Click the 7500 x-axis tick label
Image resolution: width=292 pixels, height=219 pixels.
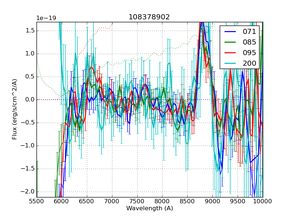137,201
